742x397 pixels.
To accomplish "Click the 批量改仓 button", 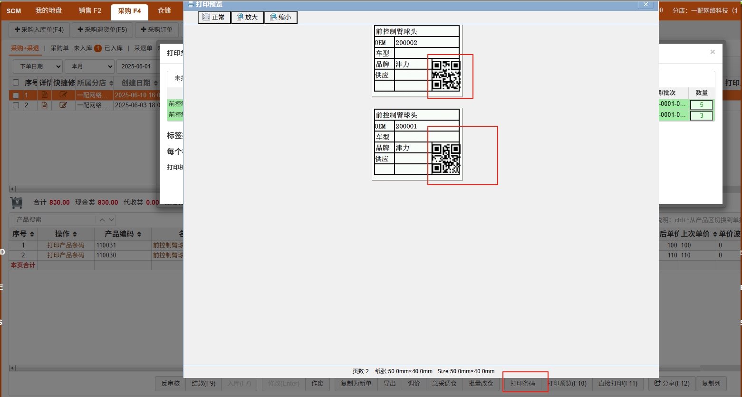I will pyautogui.click(x=481, y=383).
